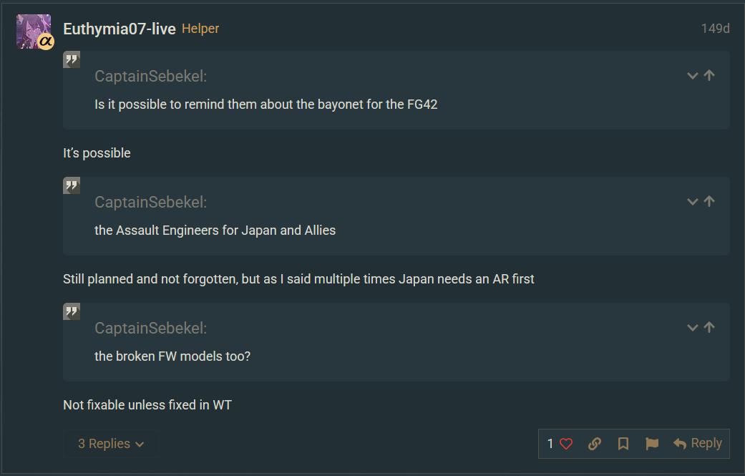This screenshot has width=745, height=476.
Task: Expand the Assault Engineers quote
Action: point(692,201)
